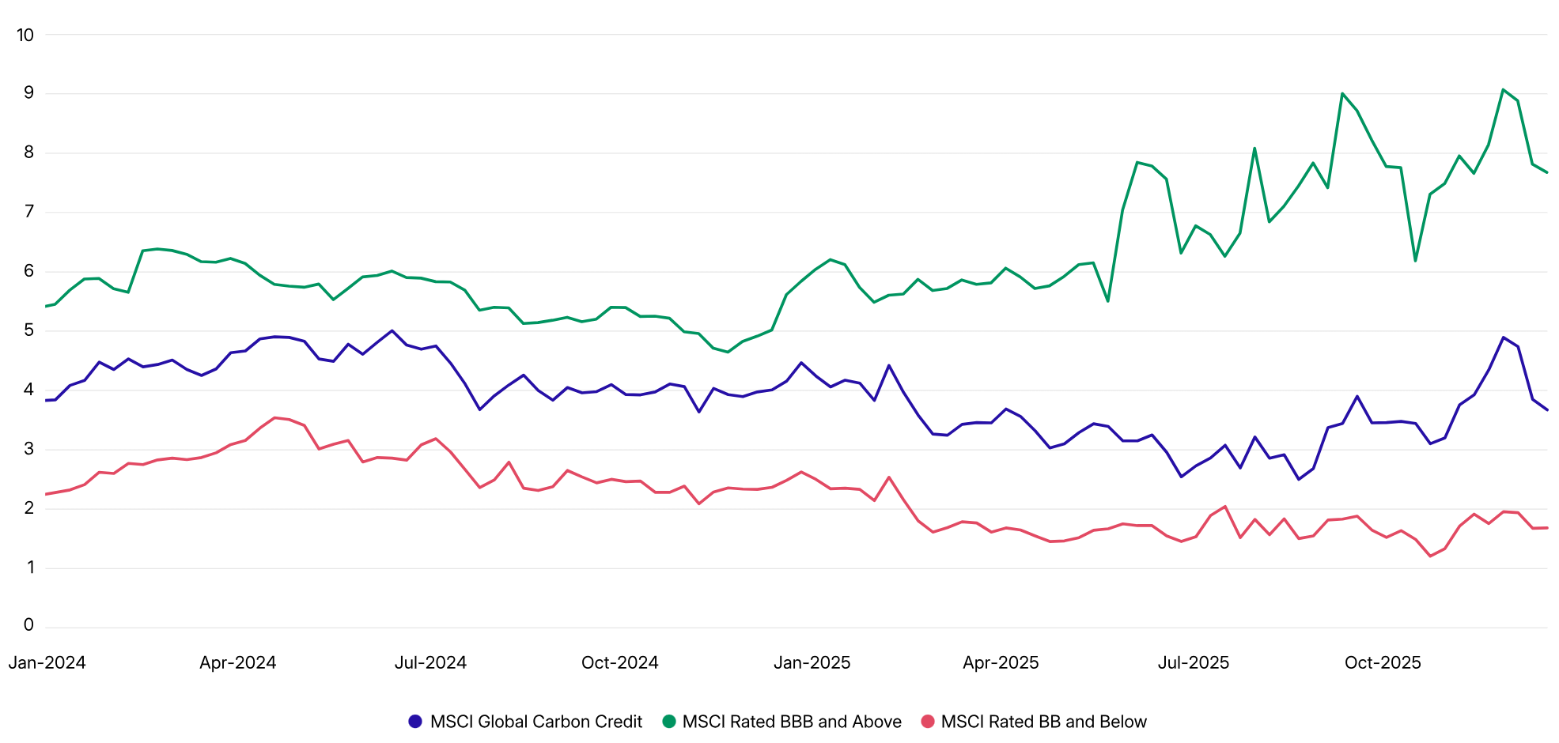Click the red line's start point at Jan-2024

47,494
